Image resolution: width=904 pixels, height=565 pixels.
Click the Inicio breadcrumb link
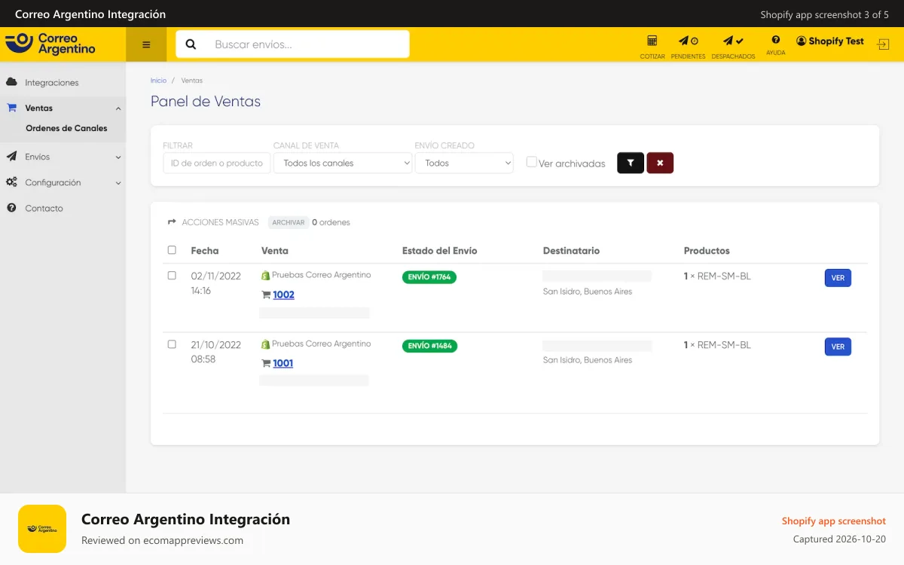coord(158,81)
